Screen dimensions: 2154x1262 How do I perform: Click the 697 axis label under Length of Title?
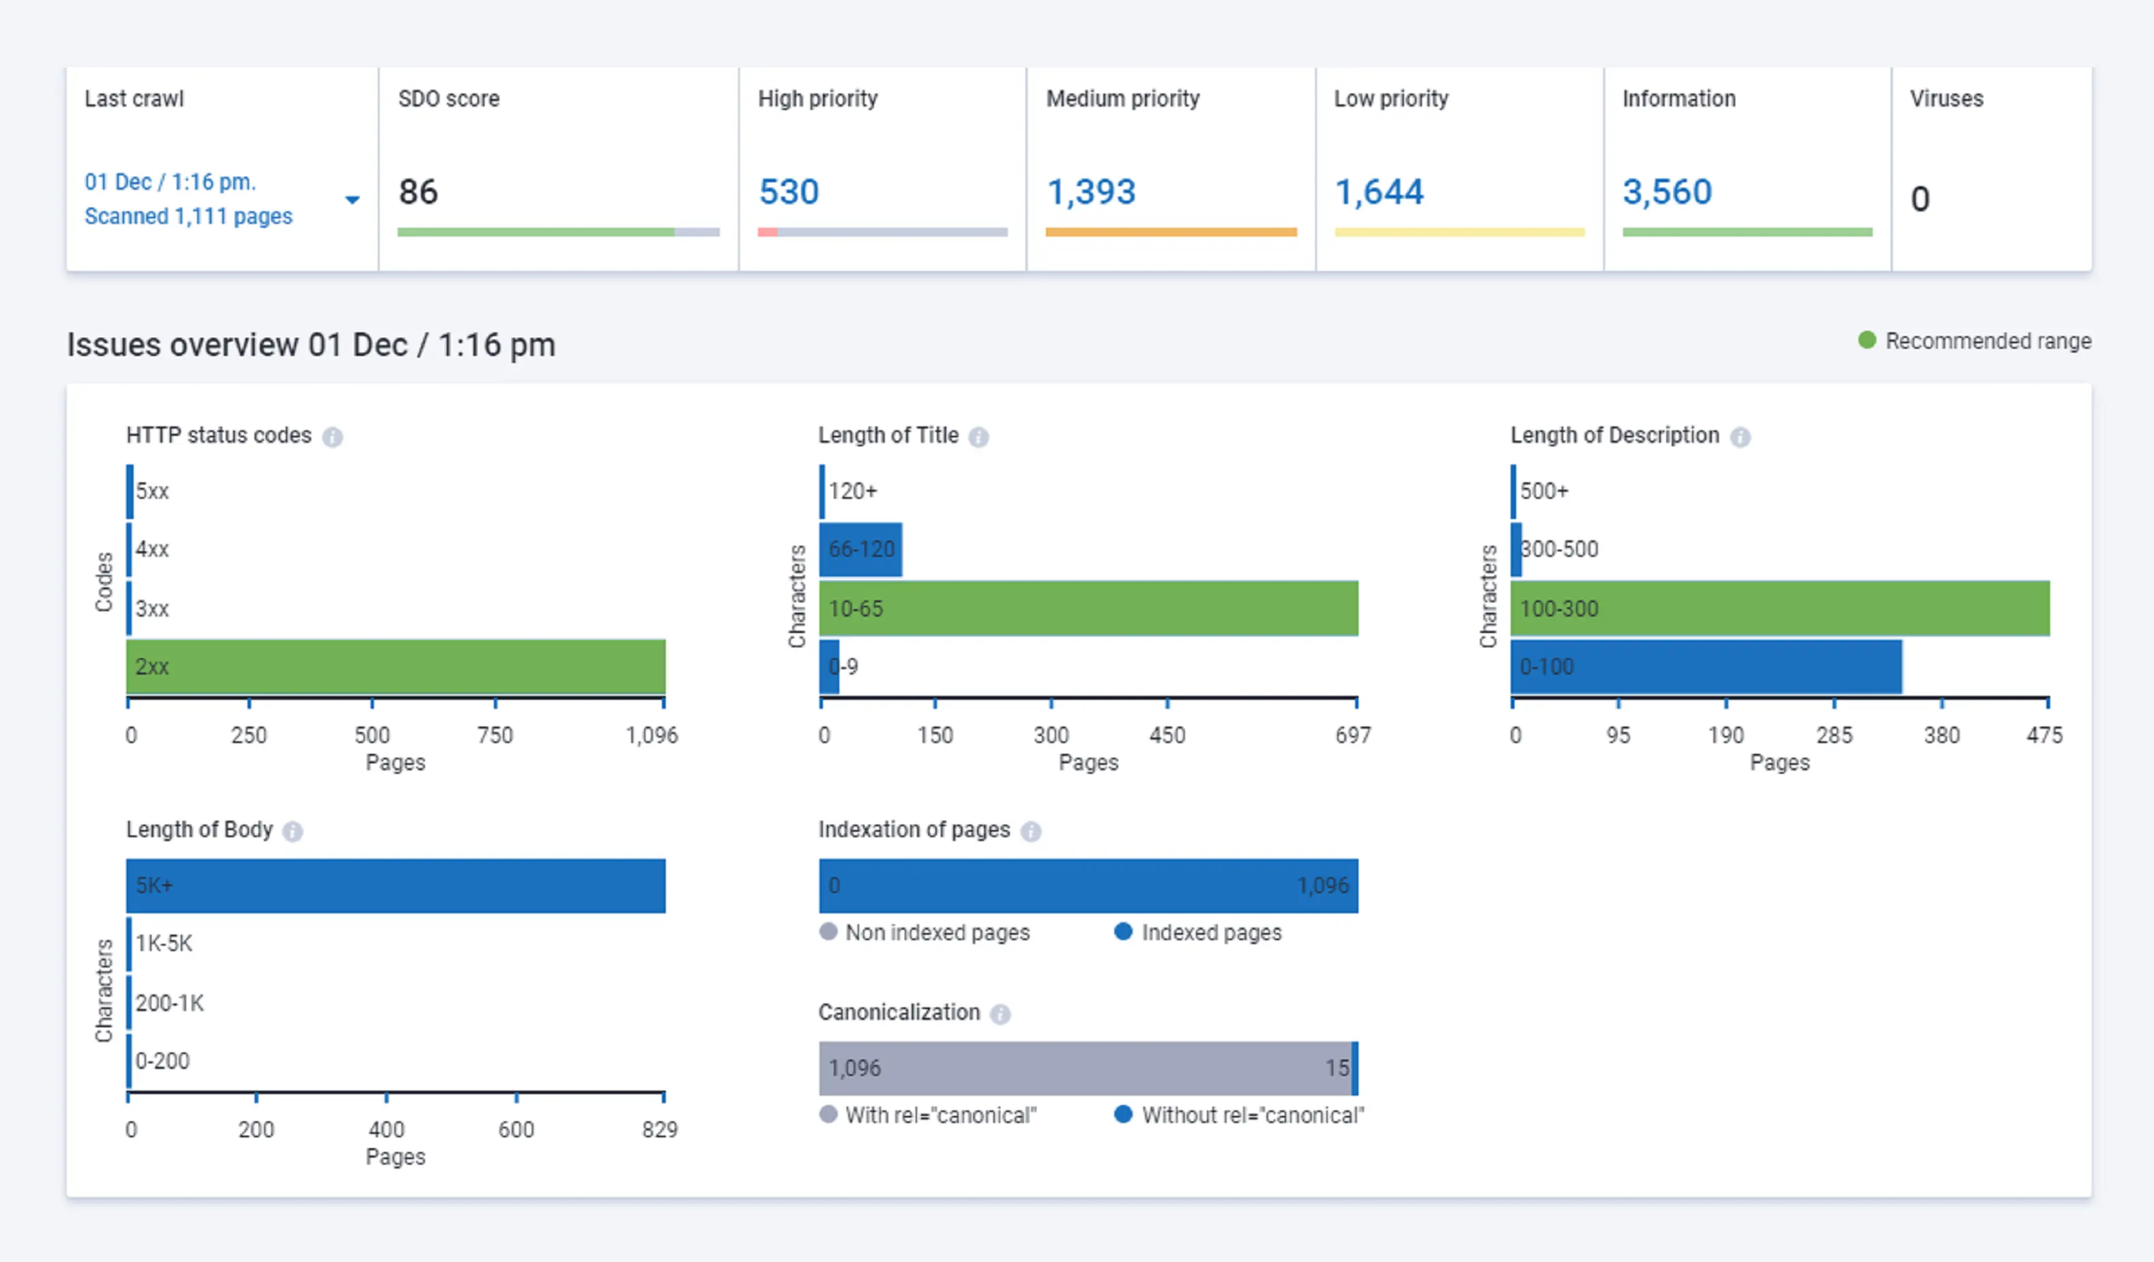pyautogui.click(x=1353, y=735)
